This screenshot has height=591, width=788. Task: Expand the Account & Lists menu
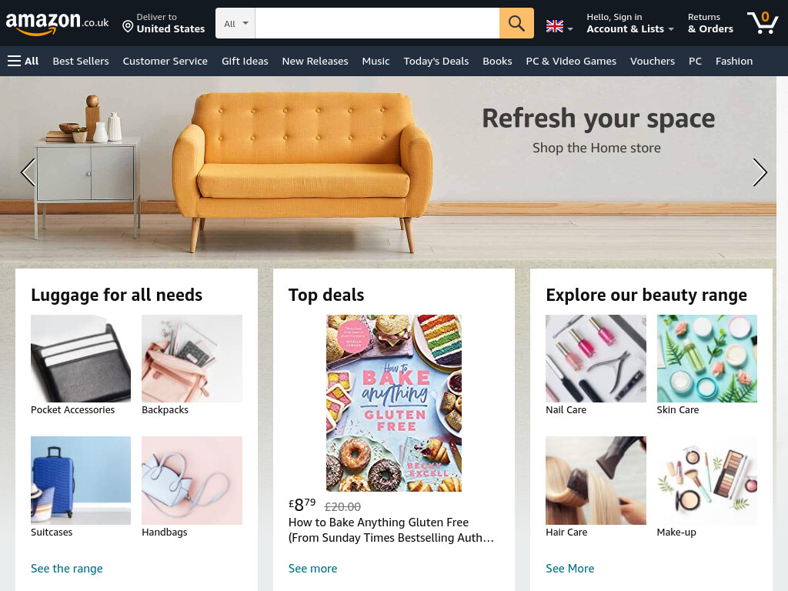(630, 23)
